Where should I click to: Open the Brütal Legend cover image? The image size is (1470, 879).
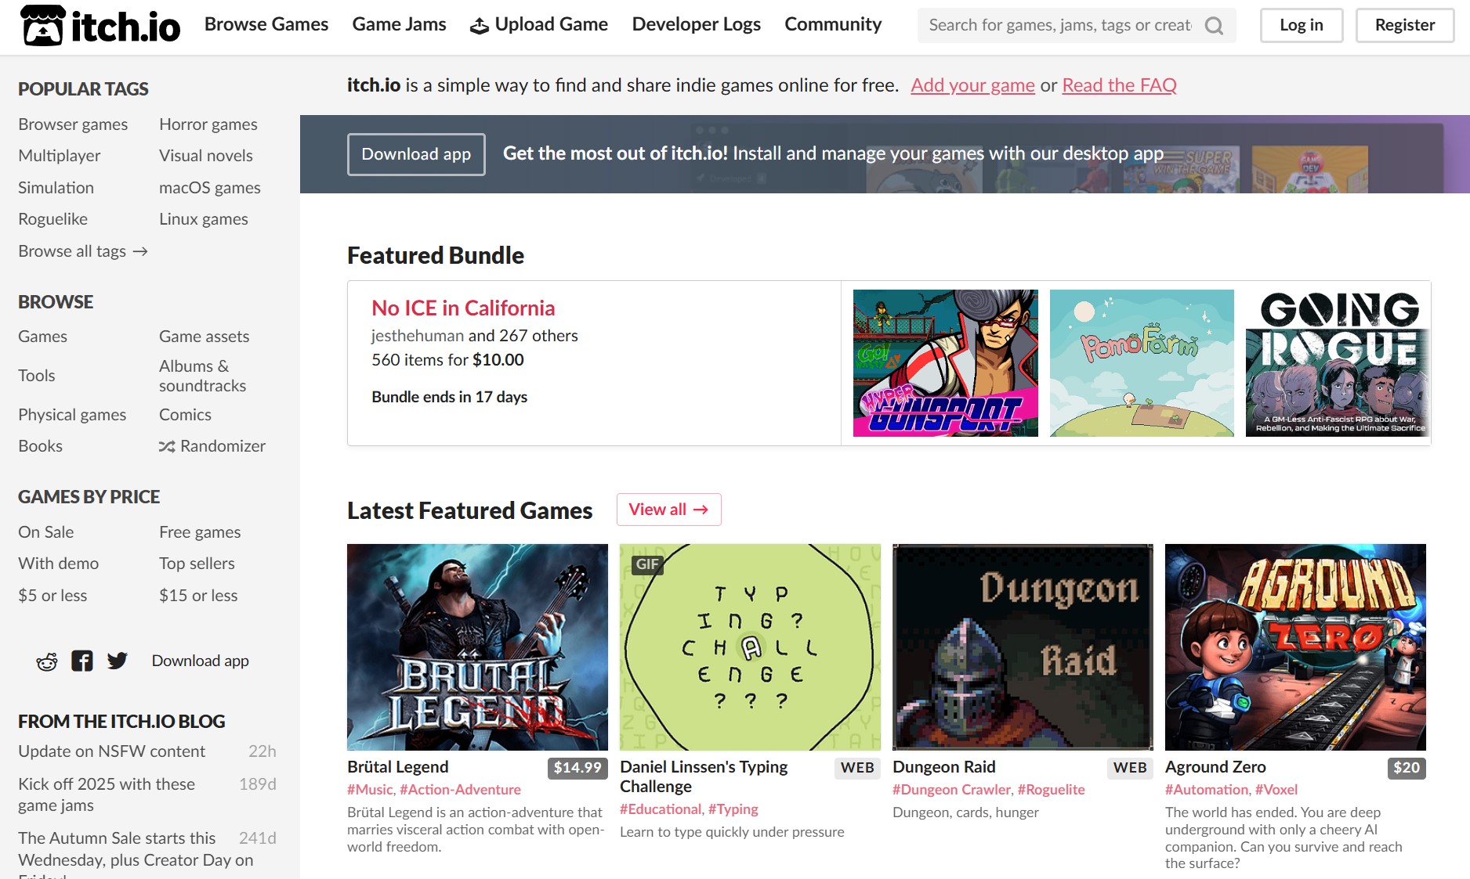pyautogui.click(x=477, y=647)
